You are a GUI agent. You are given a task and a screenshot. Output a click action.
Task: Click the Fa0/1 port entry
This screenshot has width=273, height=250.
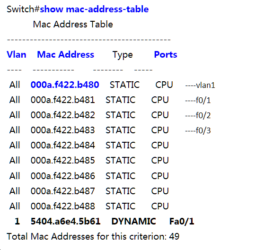[182, 221]
